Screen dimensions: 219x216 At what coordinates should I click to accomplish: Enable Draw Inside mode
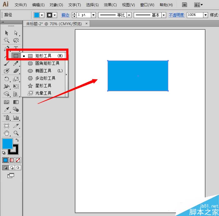pos(18,167)
